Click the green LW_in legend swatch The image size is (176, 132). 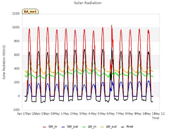[x=84, y=127]
